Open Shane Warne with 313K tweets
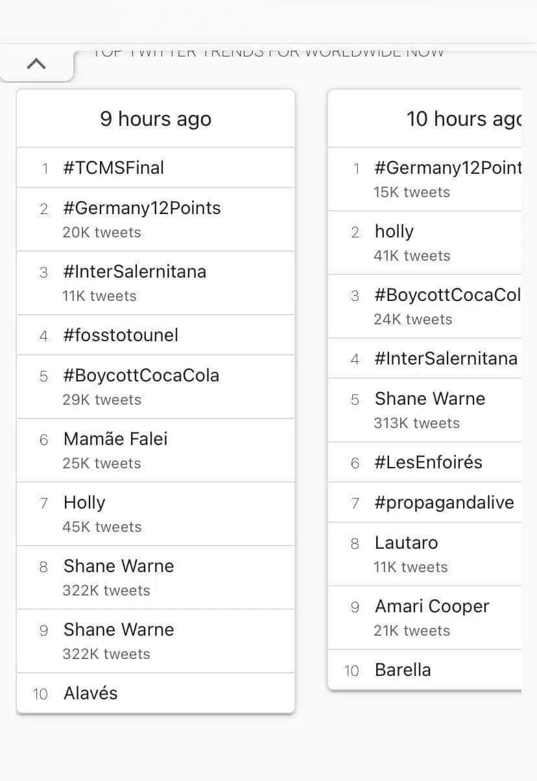Screen dimensions: 537x781 (x=425, y=411)
